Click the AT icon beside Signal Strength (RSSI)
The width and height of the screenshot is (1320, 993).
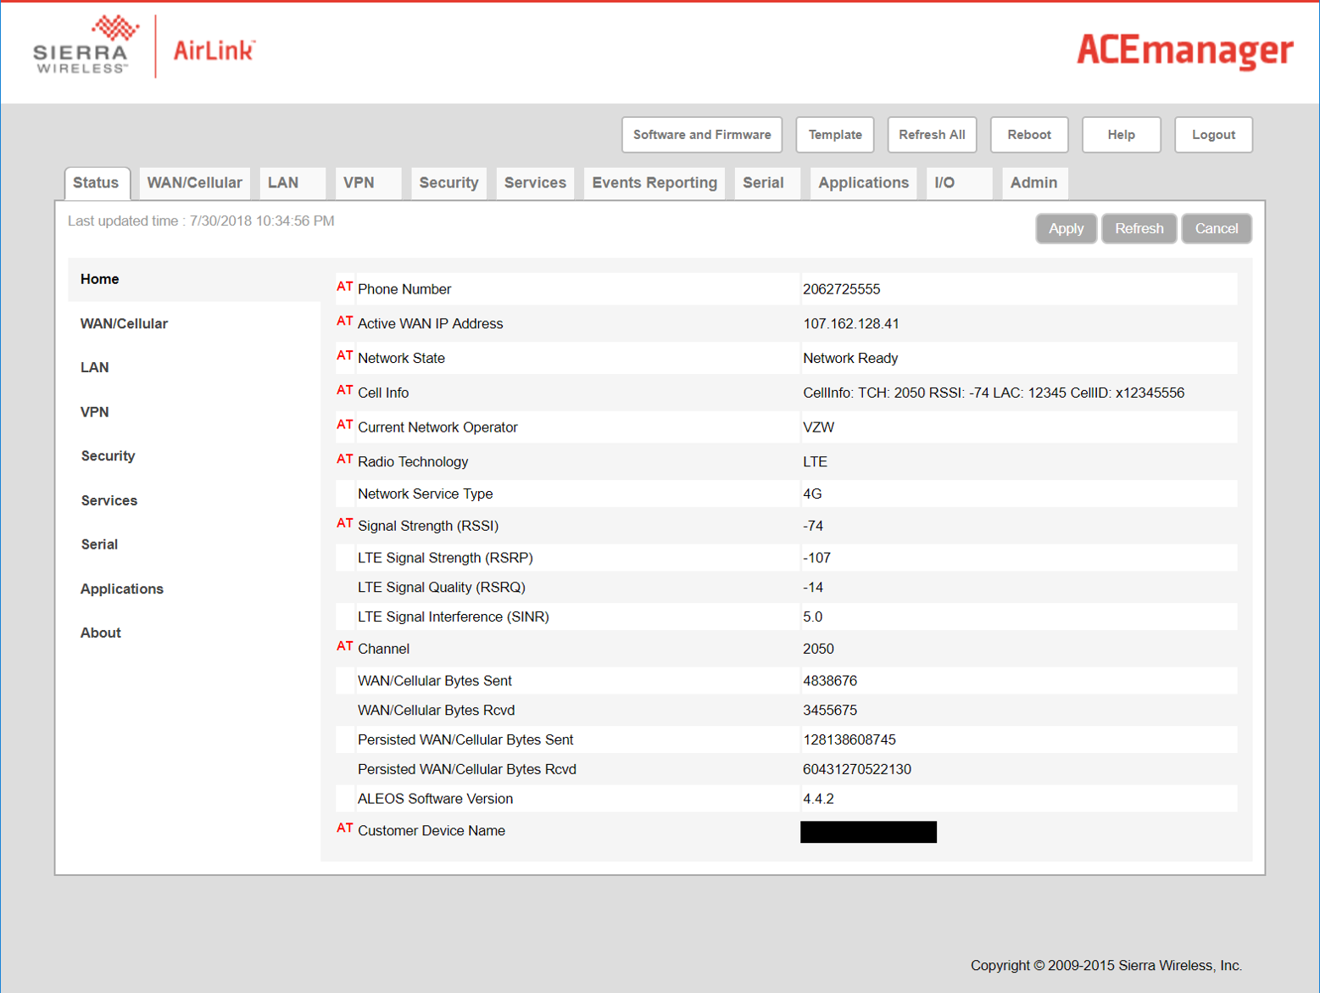(344, 524)
